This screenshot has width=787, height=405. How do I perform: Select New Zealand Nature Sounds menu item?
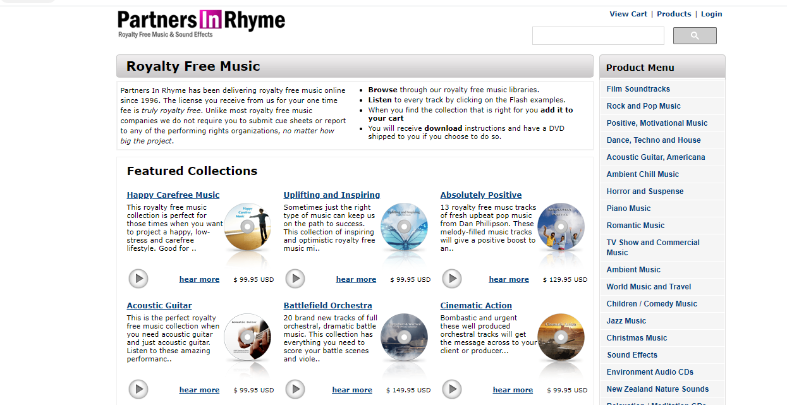(x=662, y=389)
